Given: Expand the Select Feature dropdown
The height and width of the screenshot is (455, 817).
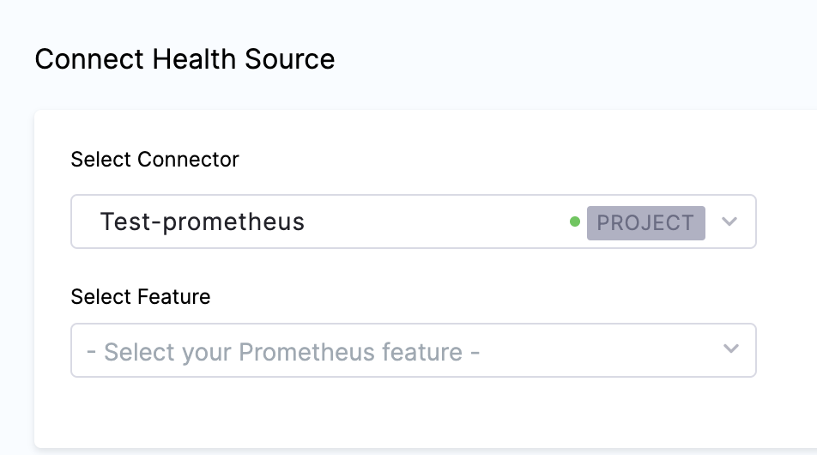Looking at the screenshot, I should click(412, 350).
